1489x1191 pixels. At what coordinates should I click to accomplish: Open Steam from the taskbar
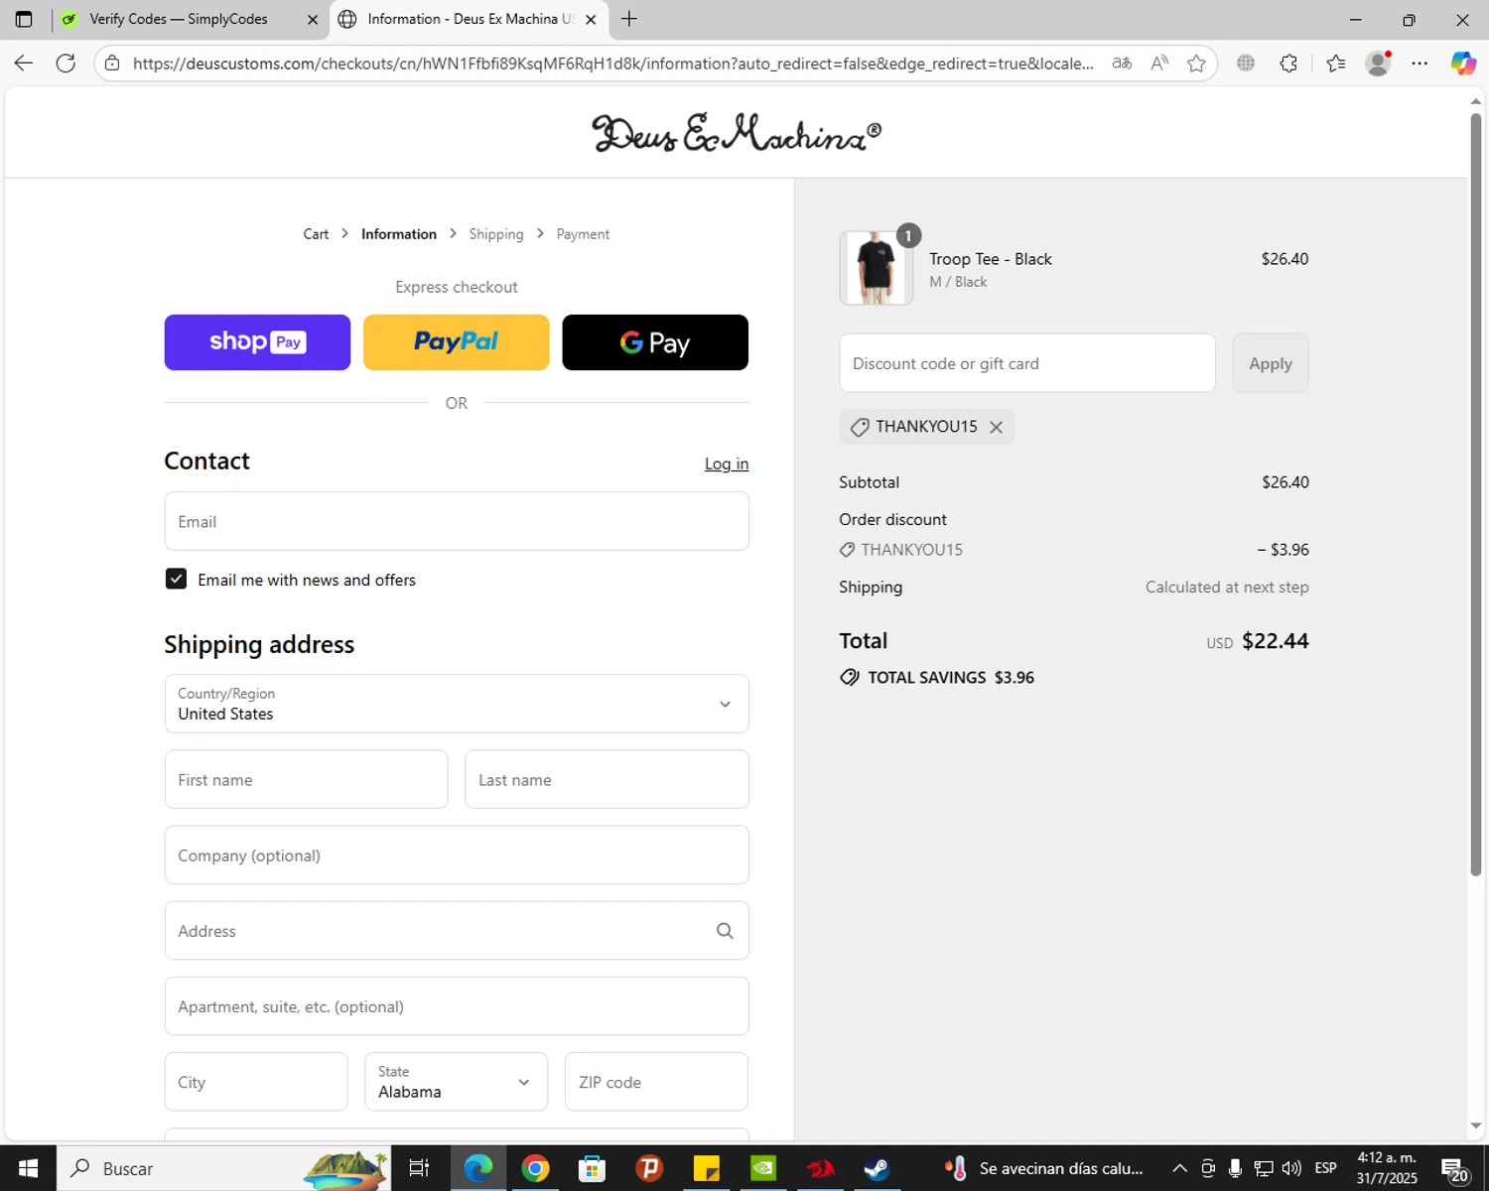pos(877,1168)
